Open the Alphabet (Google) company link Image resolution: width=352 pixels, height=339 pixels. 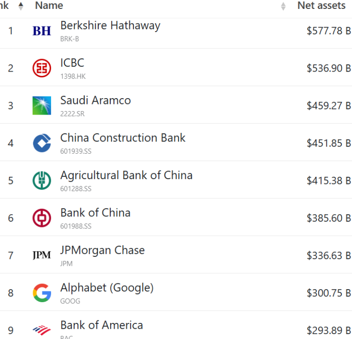pyautogui.click(x=107, y=287)
